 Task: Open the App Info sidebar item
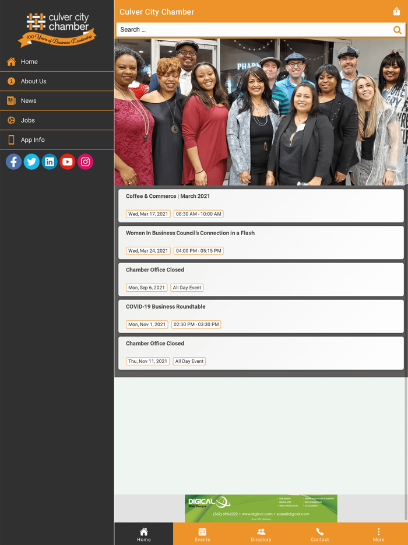pos(57,139)
